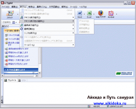136x109 pixels.
Task: Click the arrow at right of ツールバー(L)
Action: tap(73, 45)
